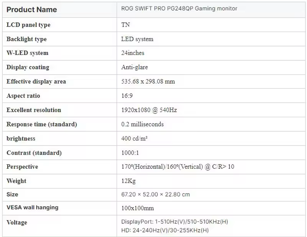This screenshot has width=307, height=237.
Task: Click the 400 cd/m² brightness value
Action: 134,139
